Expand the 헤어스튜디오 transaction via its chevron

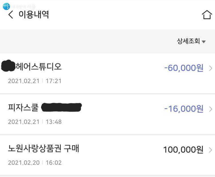tap(210, 68)
